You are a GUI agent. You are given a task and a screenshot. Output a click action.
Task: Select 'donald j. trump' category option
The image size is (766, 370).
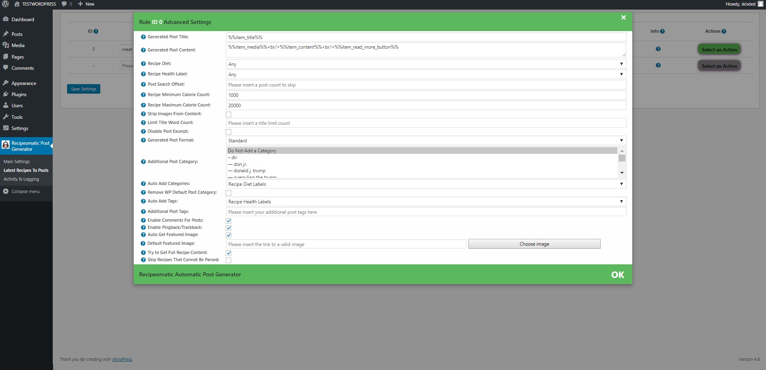tap(422, 171)
